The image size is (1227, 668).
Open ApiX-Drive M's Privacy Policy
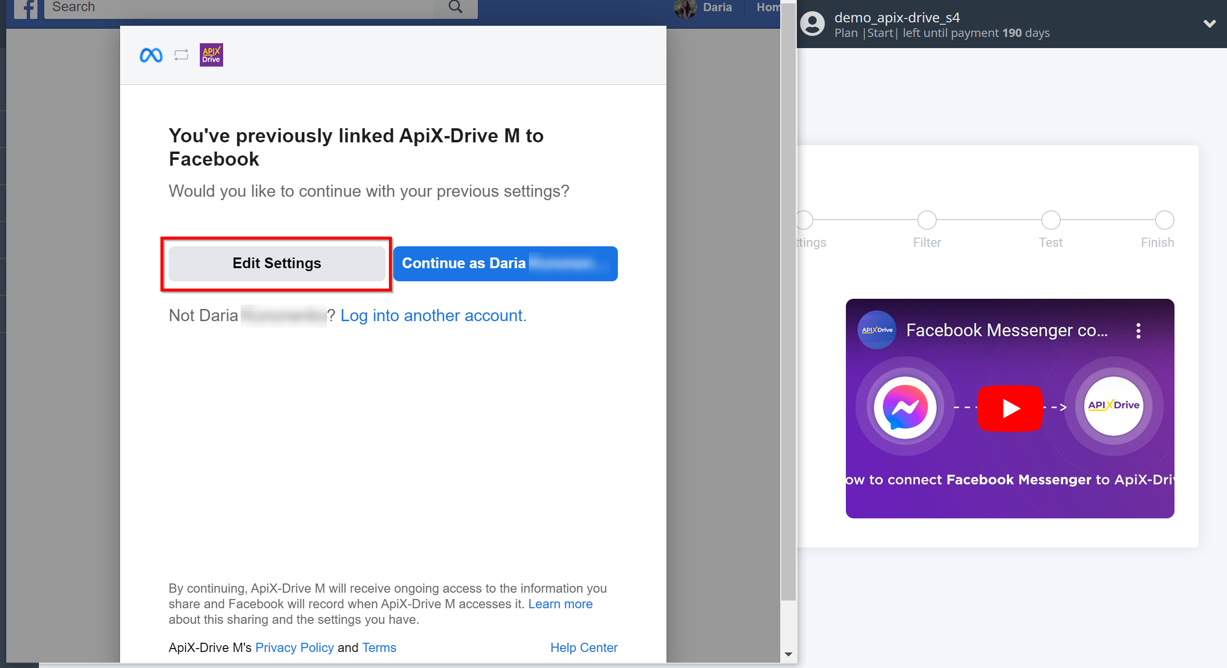[295, 648]
